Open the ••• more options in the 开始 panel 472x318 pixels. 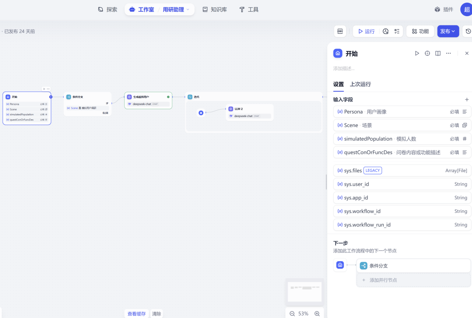tap(448, 53)
